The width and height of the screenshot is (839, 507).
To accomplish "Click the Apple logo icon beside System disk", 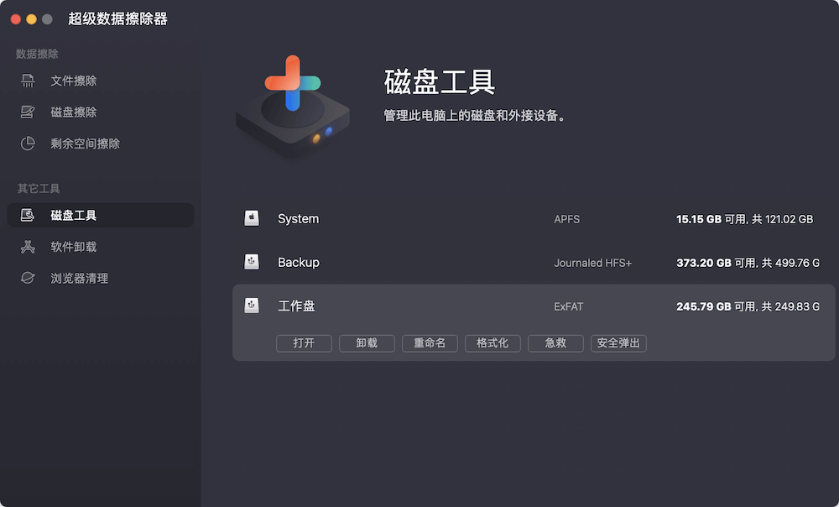I will [252, 218].
